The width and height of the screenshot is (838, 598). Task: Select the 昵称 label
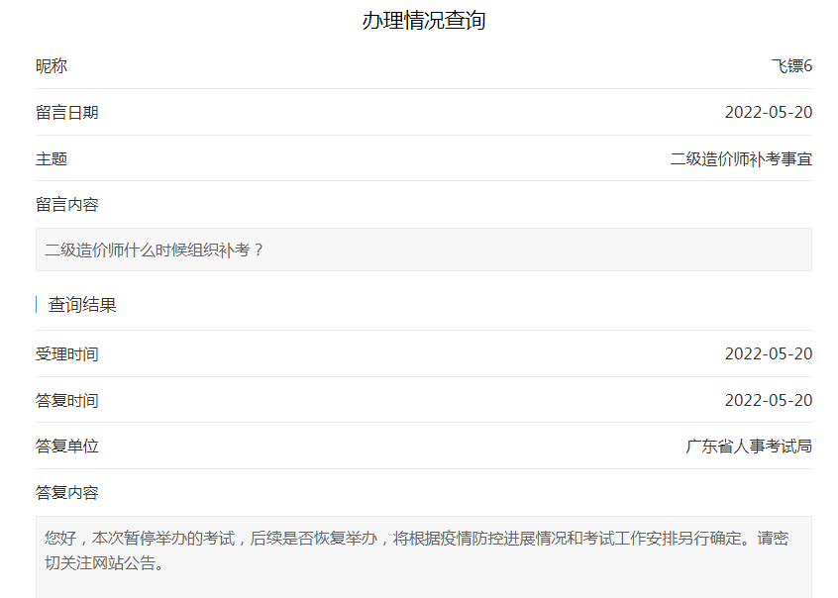[x=52, y=65]
